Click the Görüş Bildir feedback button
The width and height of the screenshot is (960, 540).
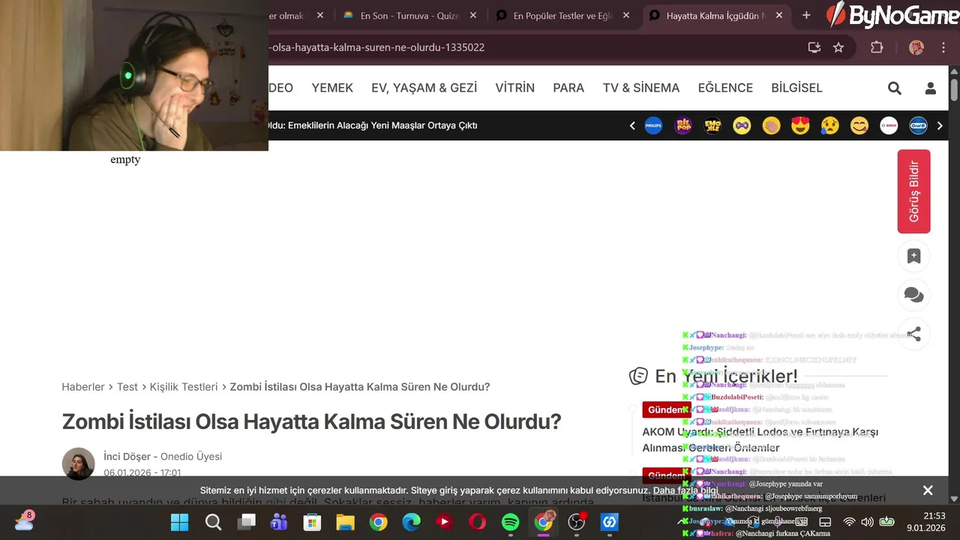click(x=913, y=191)
